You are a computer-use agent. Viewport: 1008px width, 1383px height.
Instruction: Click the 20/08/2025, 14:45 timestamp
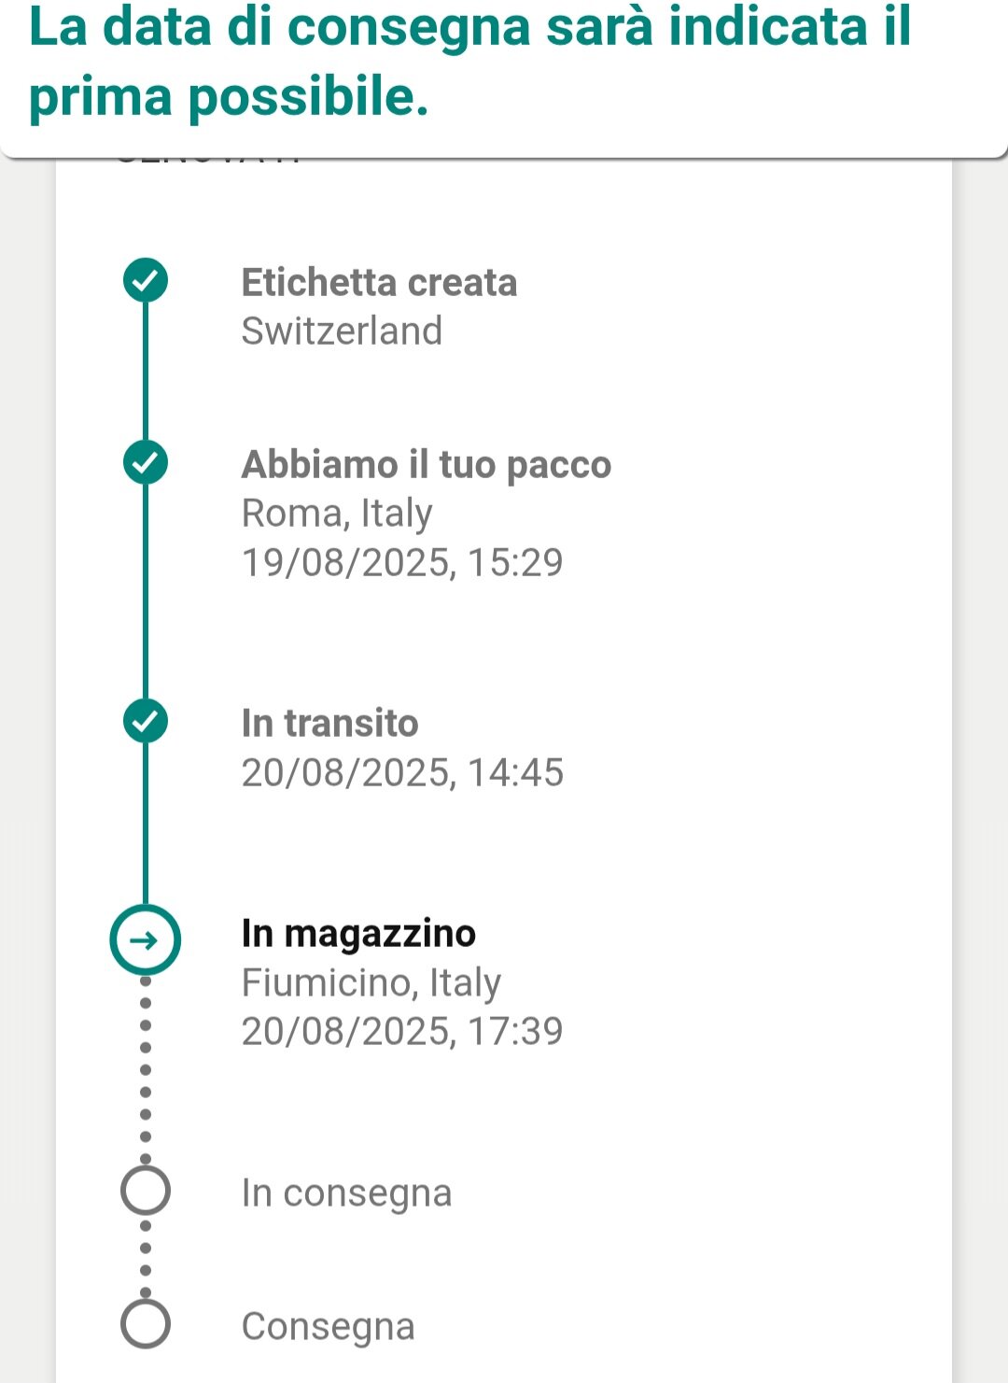(402, 772)
